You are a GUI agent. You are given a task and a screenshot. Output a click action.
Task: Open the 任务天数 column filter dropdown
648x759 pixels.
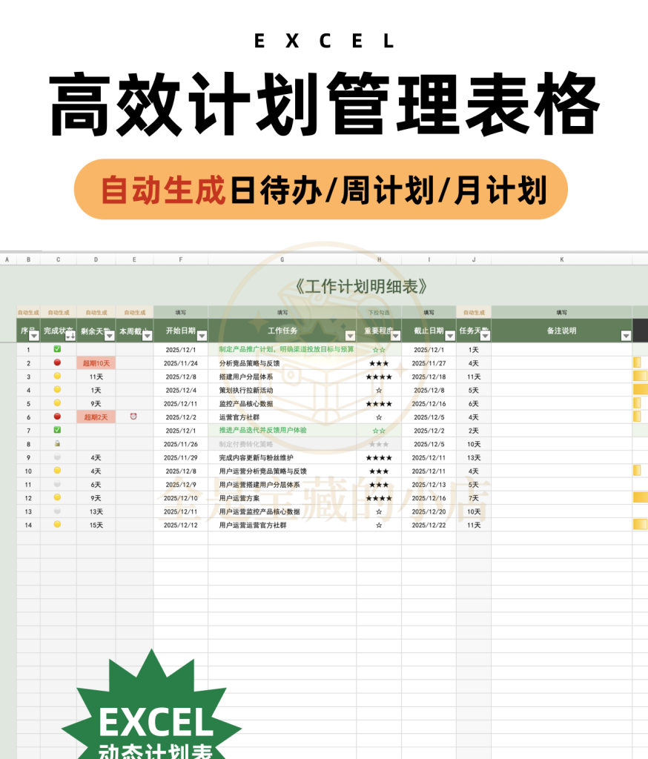[486, 336]
